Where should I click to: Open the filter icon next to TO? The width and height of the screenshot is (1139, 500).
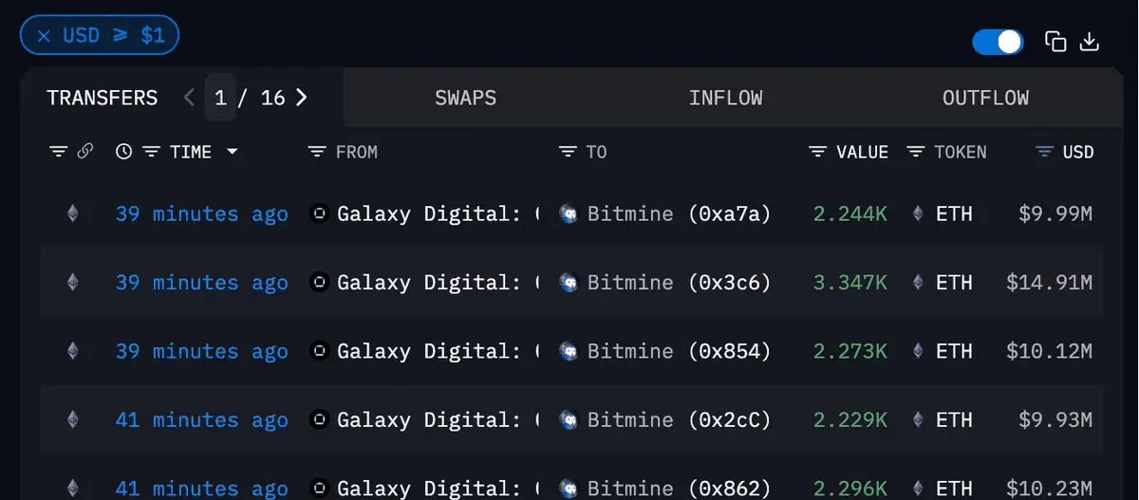pos(568,152)
